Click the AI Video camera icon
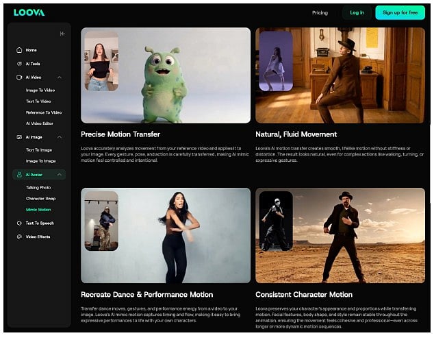This screenshot has width=434, height=340. point(19,77)
